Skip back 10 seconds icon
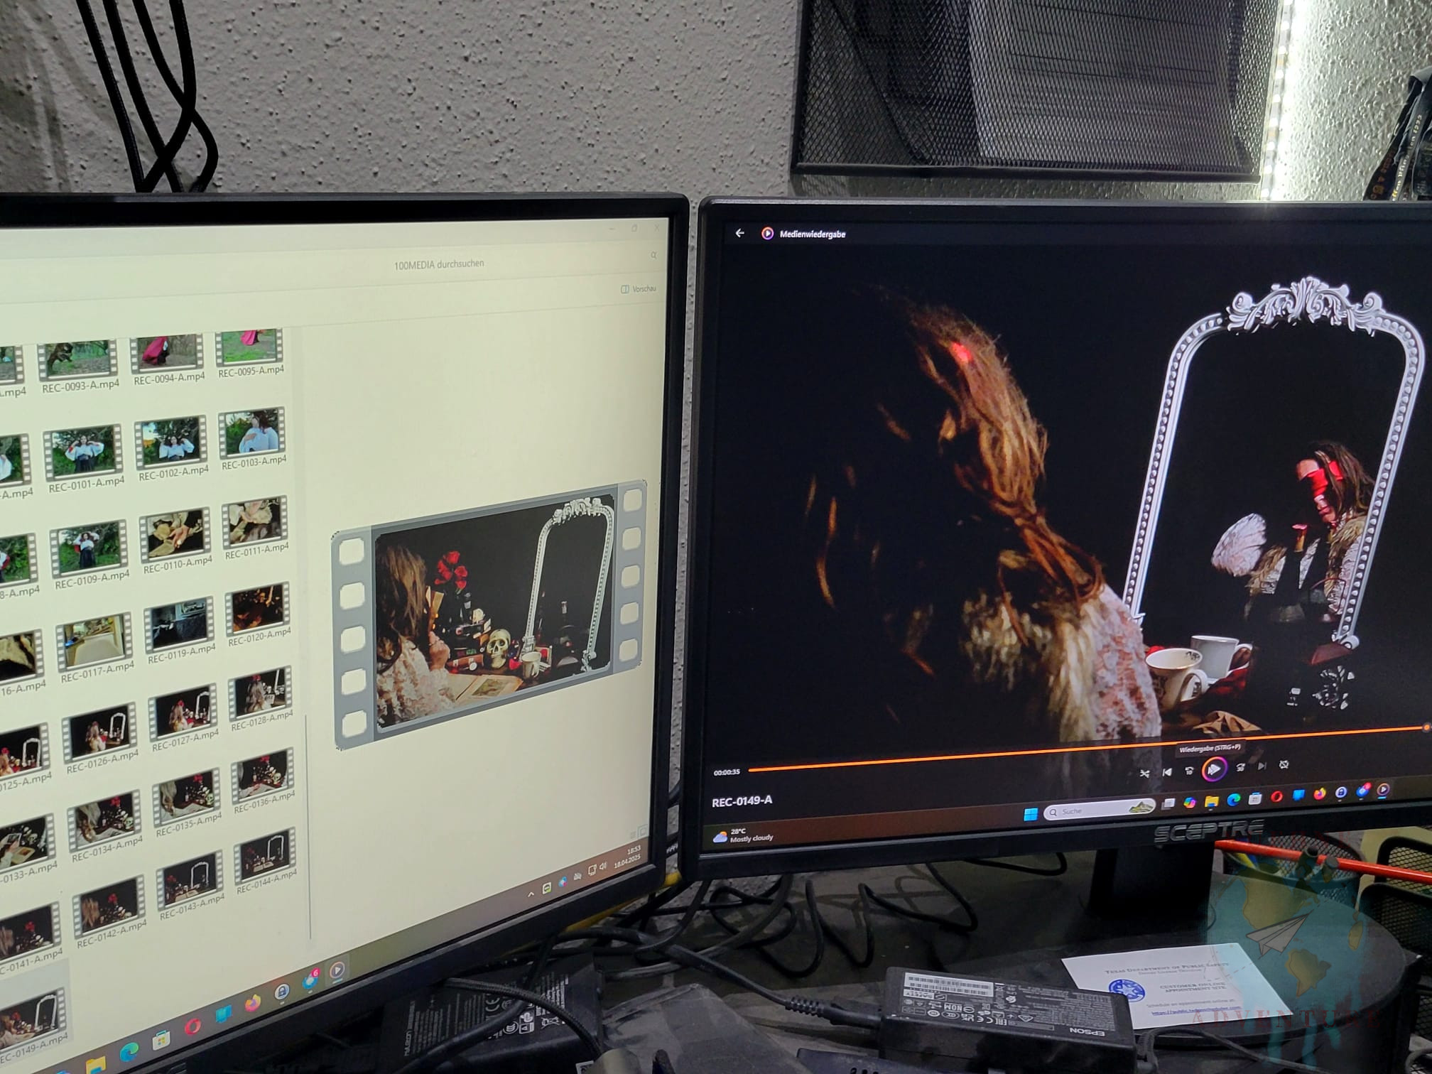Viewport: 1432px width, 1074px height. coord(1190,771)
